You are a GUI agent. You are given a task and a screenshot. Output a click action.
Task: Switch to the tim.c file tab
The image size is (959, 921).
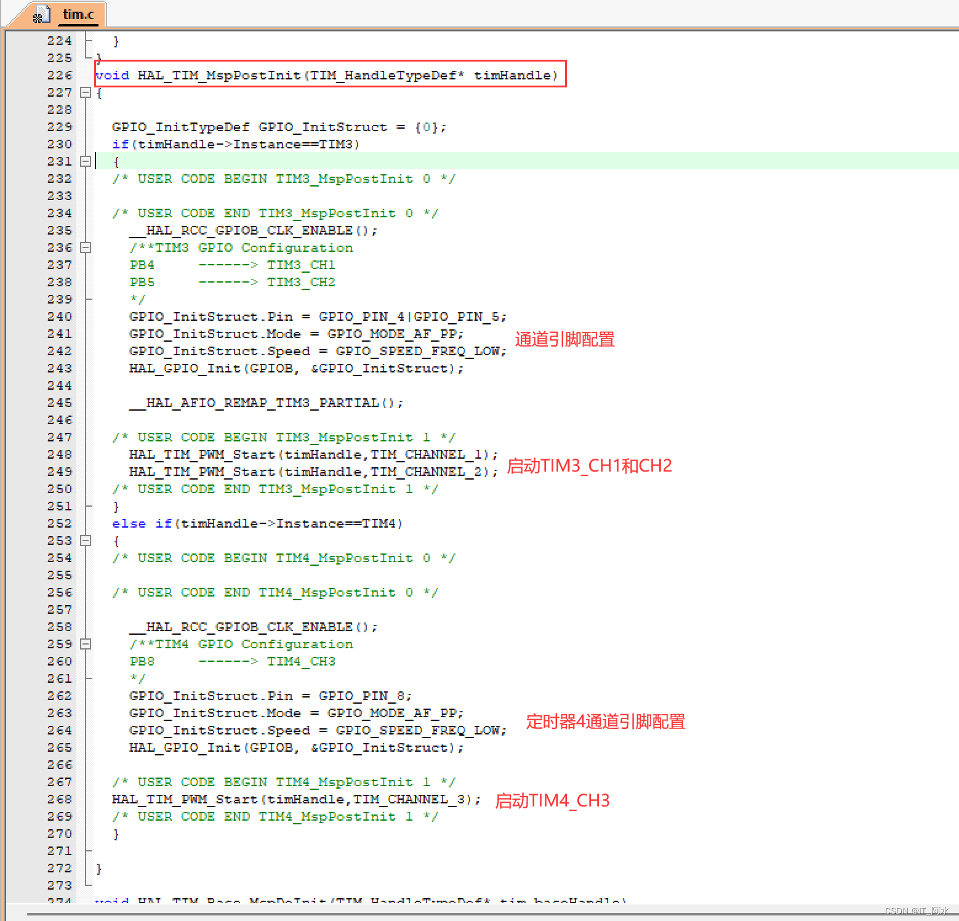pyautogui.click(x=78, y=14)
